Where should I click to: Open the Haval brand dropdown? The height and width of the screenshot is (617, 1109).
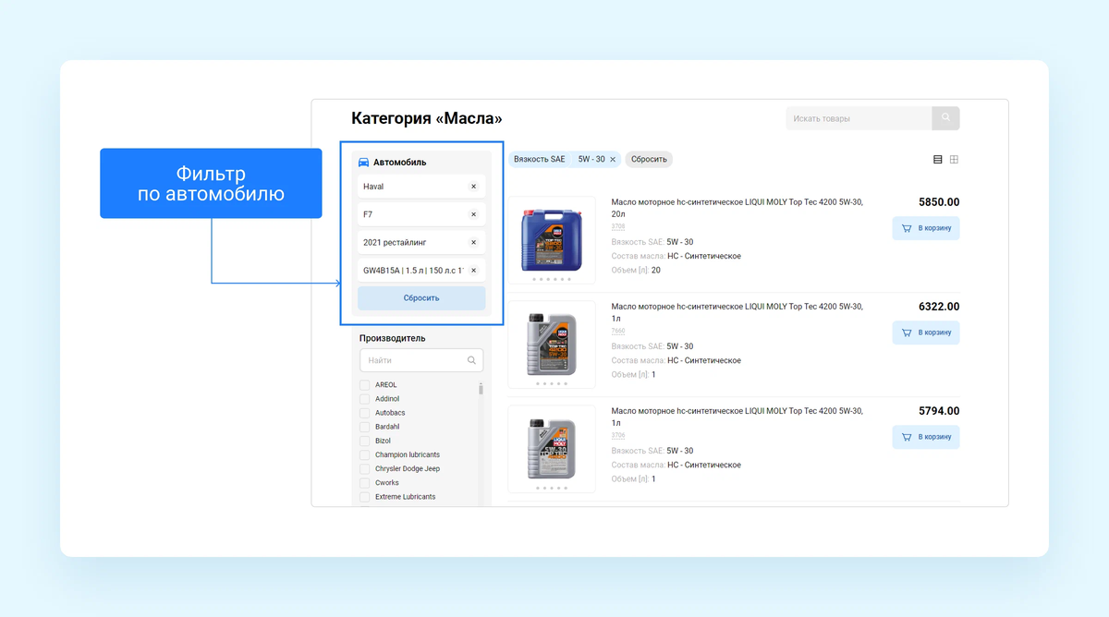421,187
